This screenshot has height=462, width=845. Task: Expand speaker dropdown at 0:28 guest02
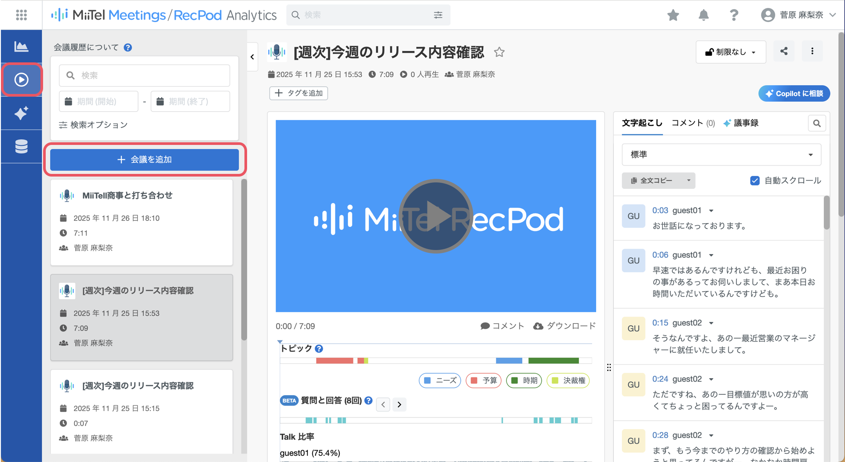(711, 436)
